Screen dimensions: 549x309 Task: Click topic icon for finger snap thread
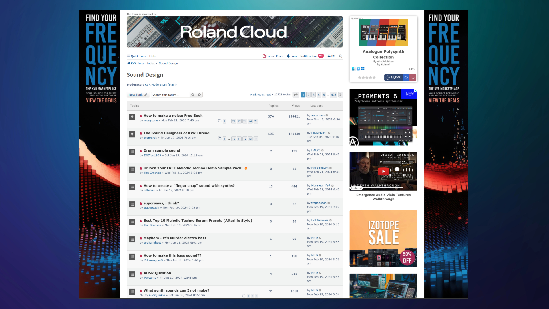point(132,187)
